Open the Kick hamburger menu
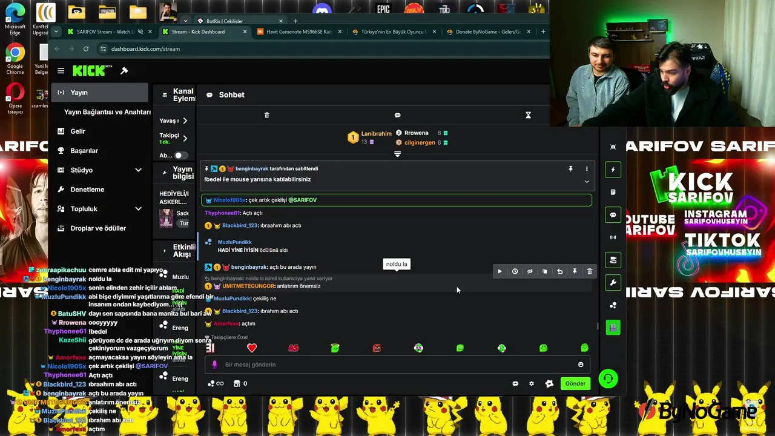The height and width of the screenshot is (436, 775). click(61, 71)
